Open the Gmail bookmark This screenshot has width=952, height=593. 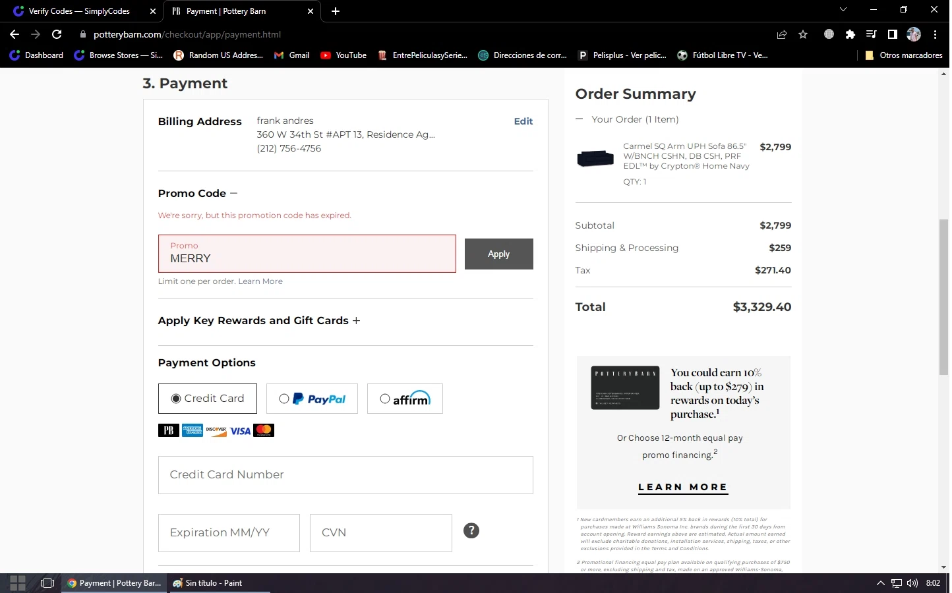[292, 55]
